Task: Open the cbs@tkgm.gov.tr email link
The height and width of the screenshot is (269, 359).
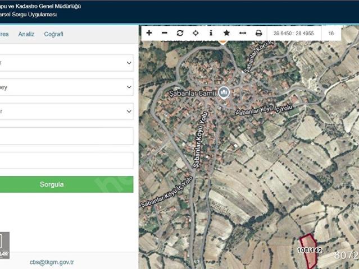Action: pos(52,262)
